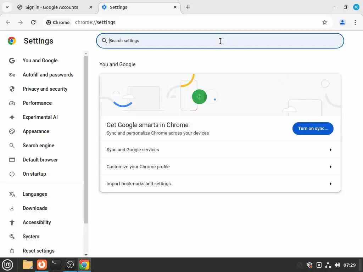Open Chrome's three-dot menu
The width and height of the screenshot is (363, 272).
click(x=355, y=22)
